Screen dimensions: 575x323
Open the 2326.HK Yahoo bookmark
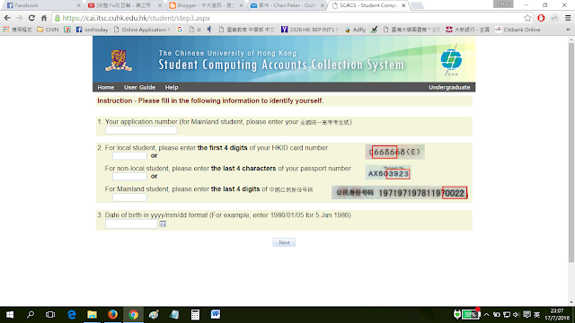(309, 30)
